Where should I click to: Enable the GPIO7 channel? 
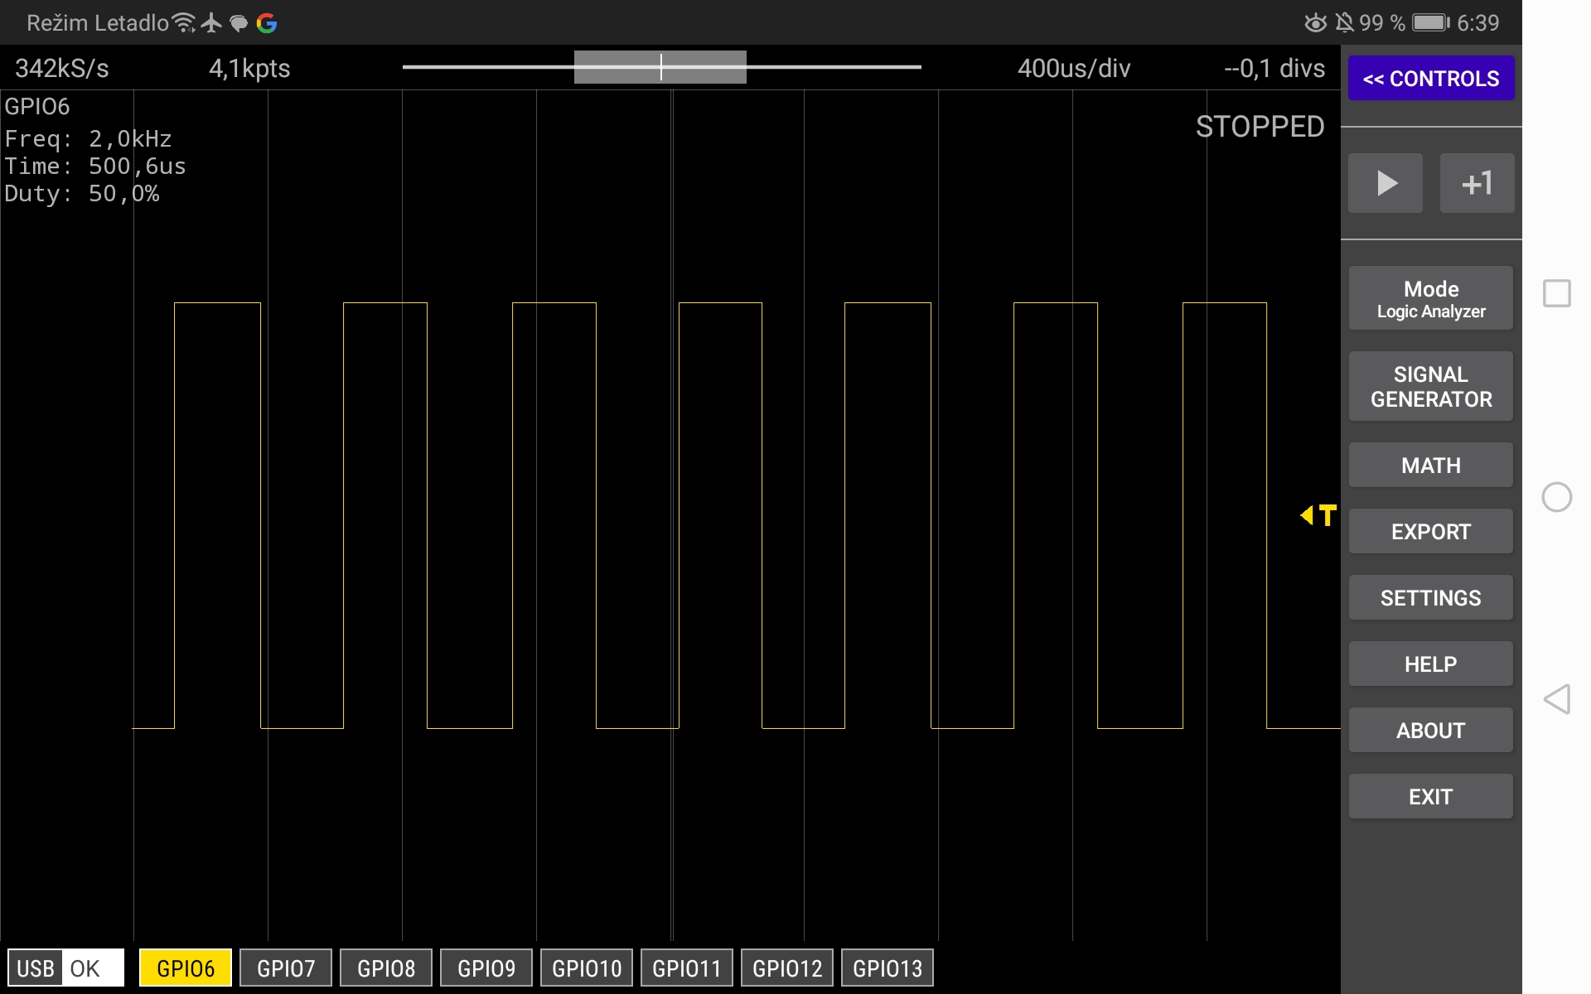[285, 967]
